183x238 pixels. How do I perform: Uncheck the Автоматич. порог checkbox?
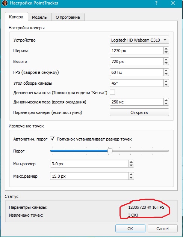click(x=53, y=139)
